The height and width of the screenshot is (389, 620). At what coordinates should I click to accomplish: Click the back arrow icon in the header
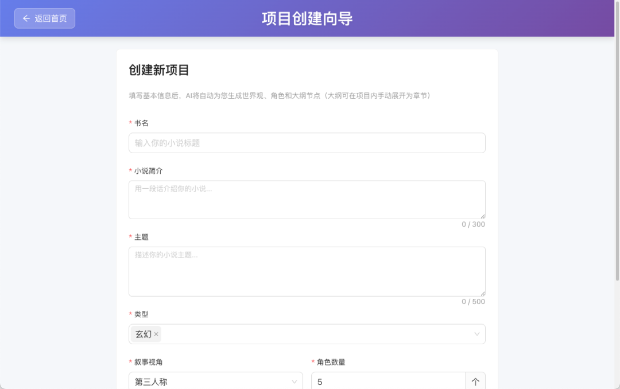pos(26,18)
